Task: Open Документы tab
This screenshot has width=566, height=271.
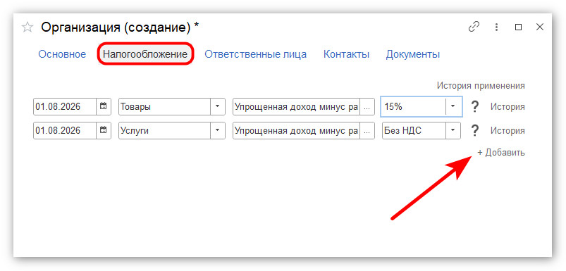Action: [413, 54]
